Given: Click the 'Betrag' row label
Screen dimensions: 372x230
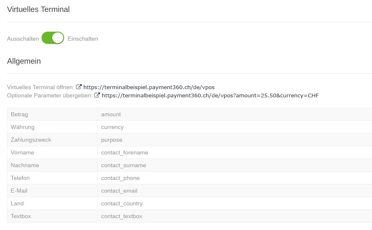Looking at the screenshot, I should (x=19, y=114).
